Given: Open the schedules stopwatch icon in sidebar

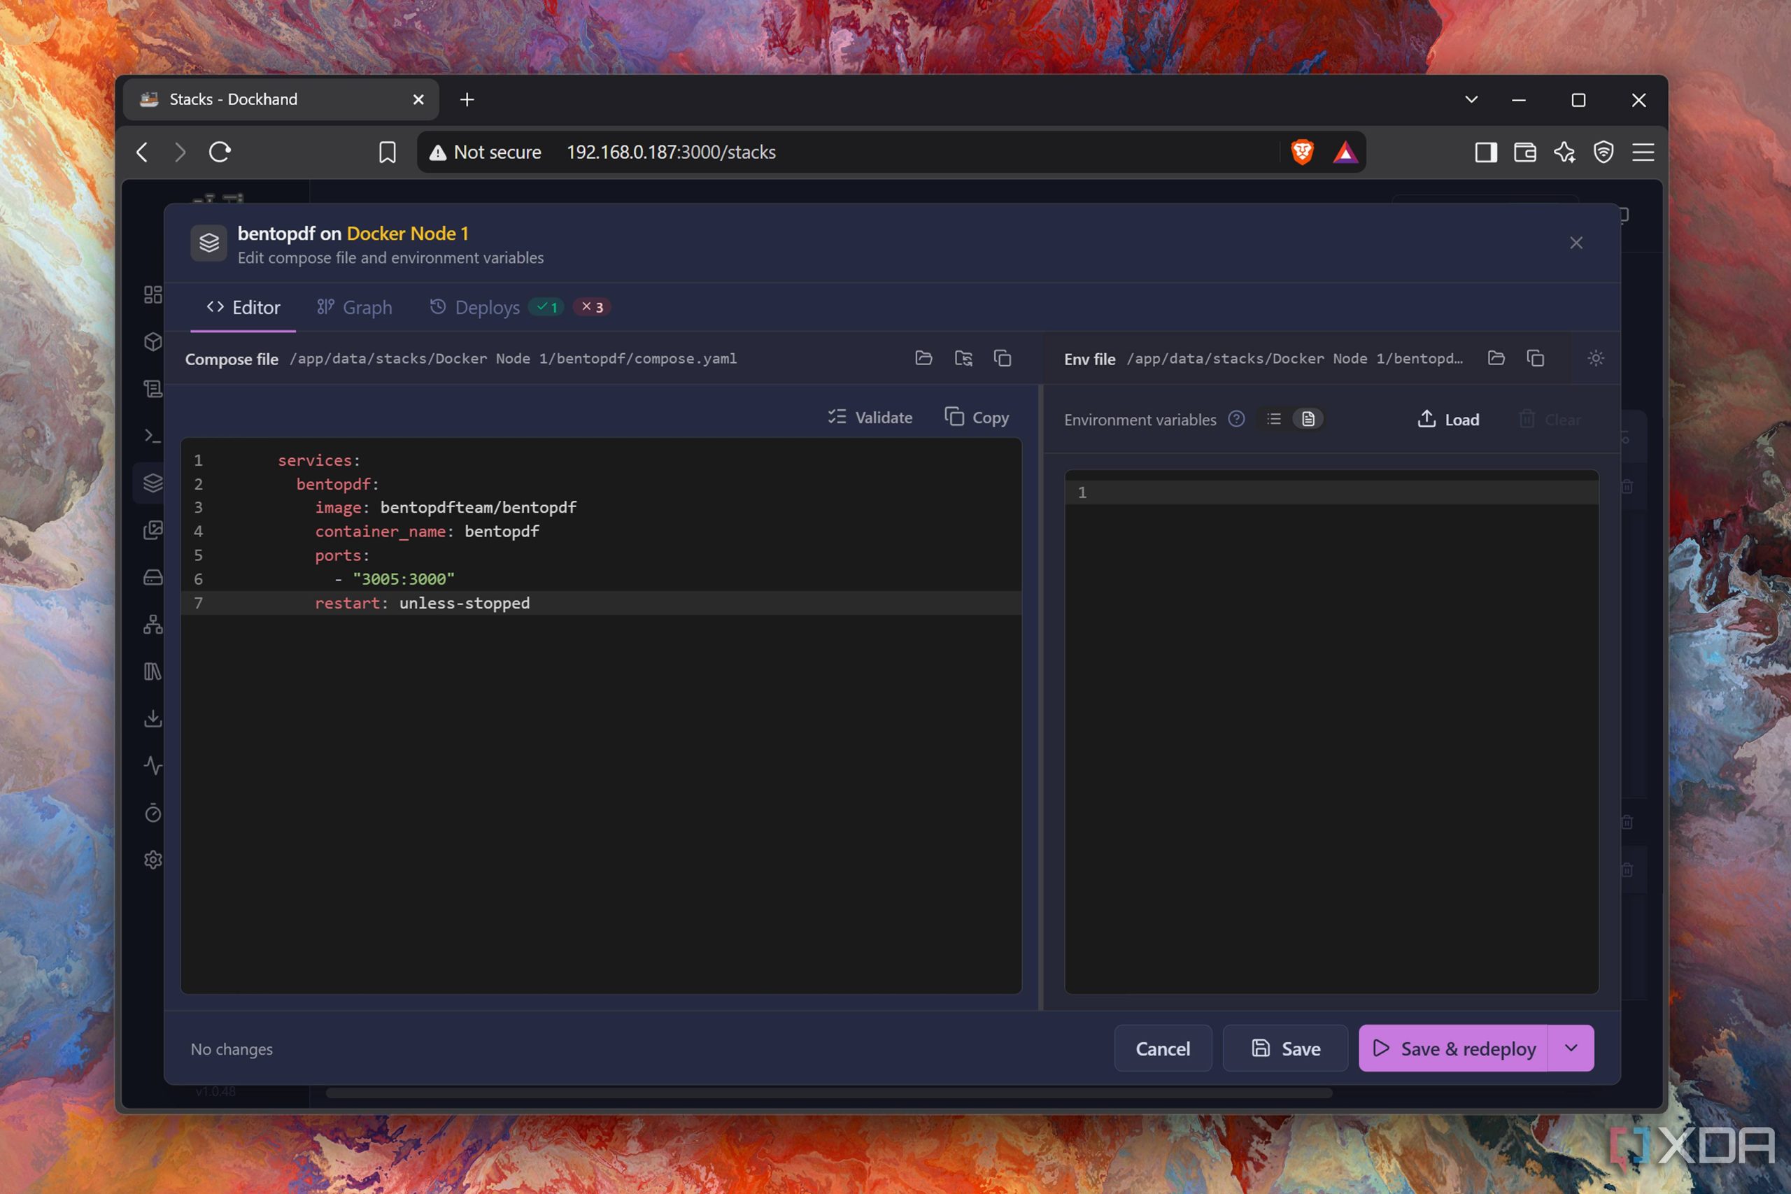Looking at the screenshot, I should pos(153,813).
